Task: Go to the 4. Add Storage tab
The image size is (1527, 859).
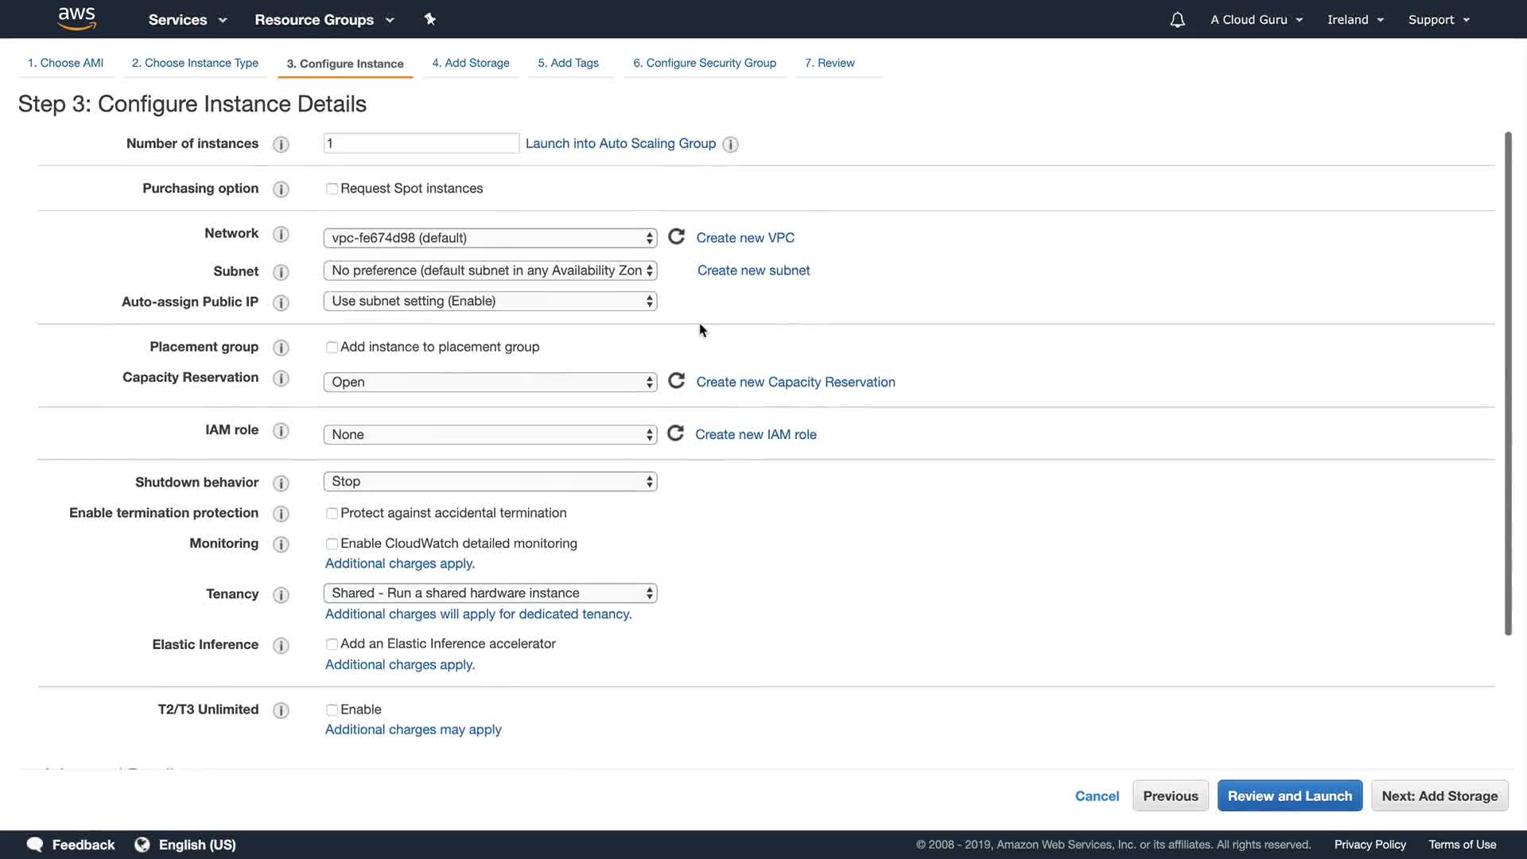Action: click(x=470, y=63)
